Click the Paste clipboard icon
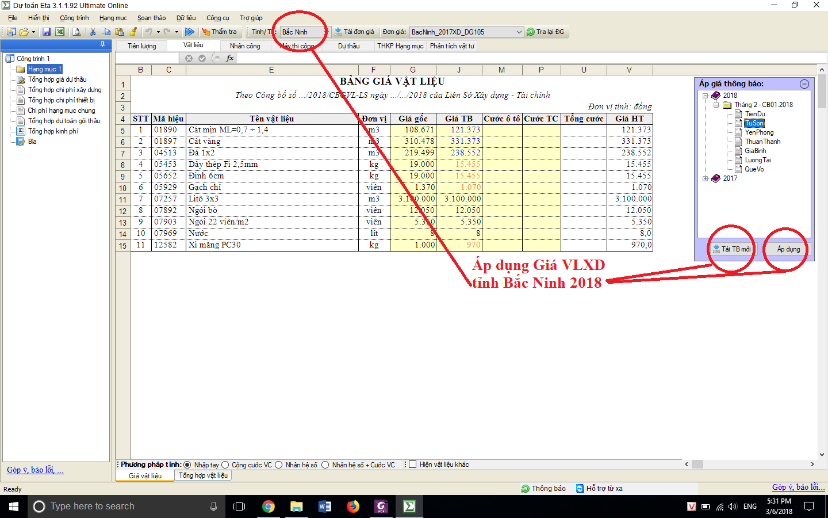The image size is (828, 518). pos(120,32)
